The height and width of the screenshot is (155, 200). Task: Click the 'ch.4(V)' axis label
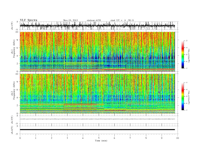(12, 130)
